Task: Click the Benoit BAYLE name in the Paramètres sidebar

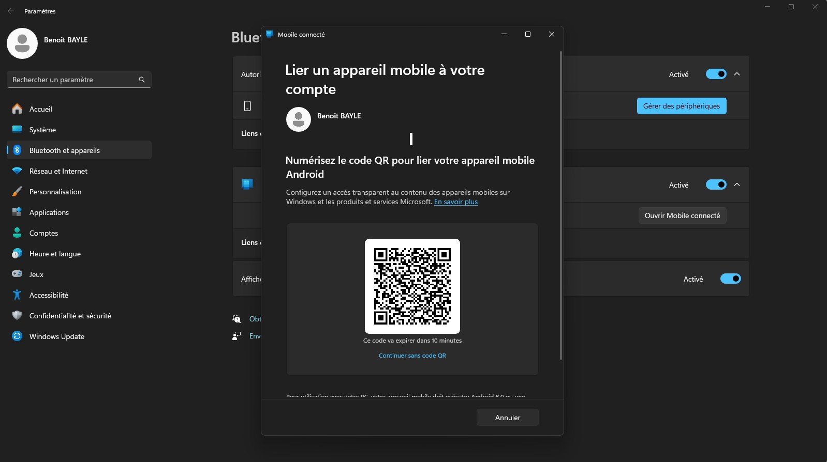Action: pyautogui.click(x=66, y=40)
